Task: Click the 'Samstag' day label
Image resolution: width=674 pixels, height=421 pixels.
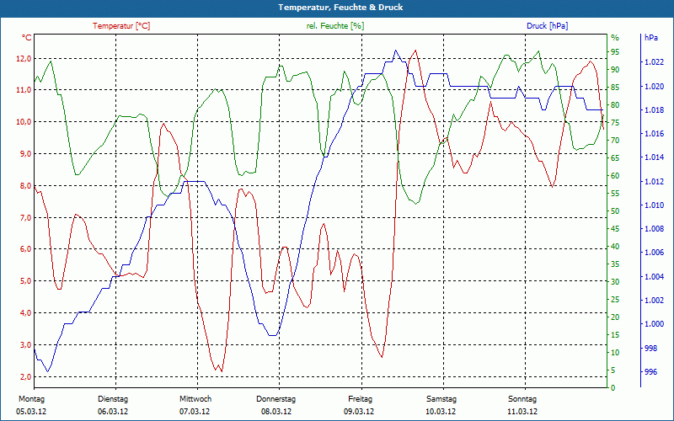Action: [441, 399]
